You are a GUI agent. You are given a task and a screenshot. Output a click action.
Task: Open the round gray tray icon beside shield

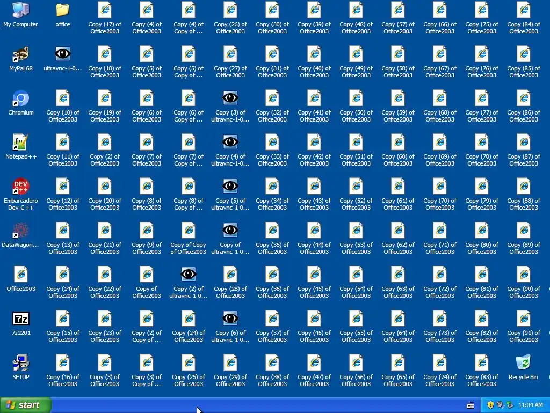pos(500,405)
